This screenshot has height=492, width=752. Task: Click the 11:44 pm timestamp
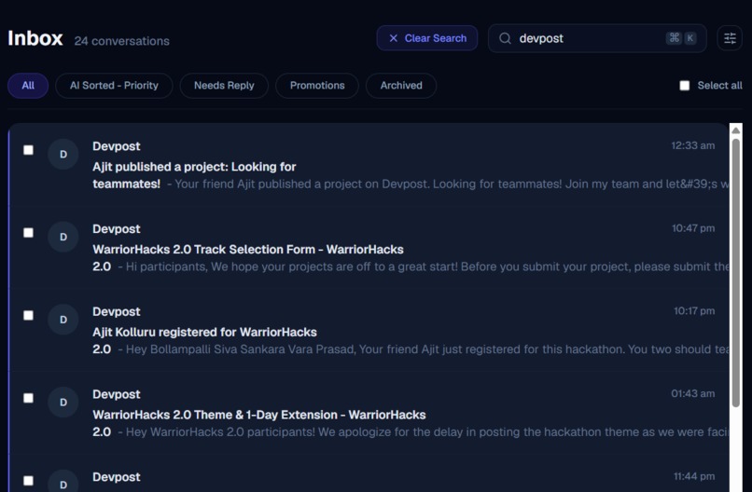coord(694,477)
